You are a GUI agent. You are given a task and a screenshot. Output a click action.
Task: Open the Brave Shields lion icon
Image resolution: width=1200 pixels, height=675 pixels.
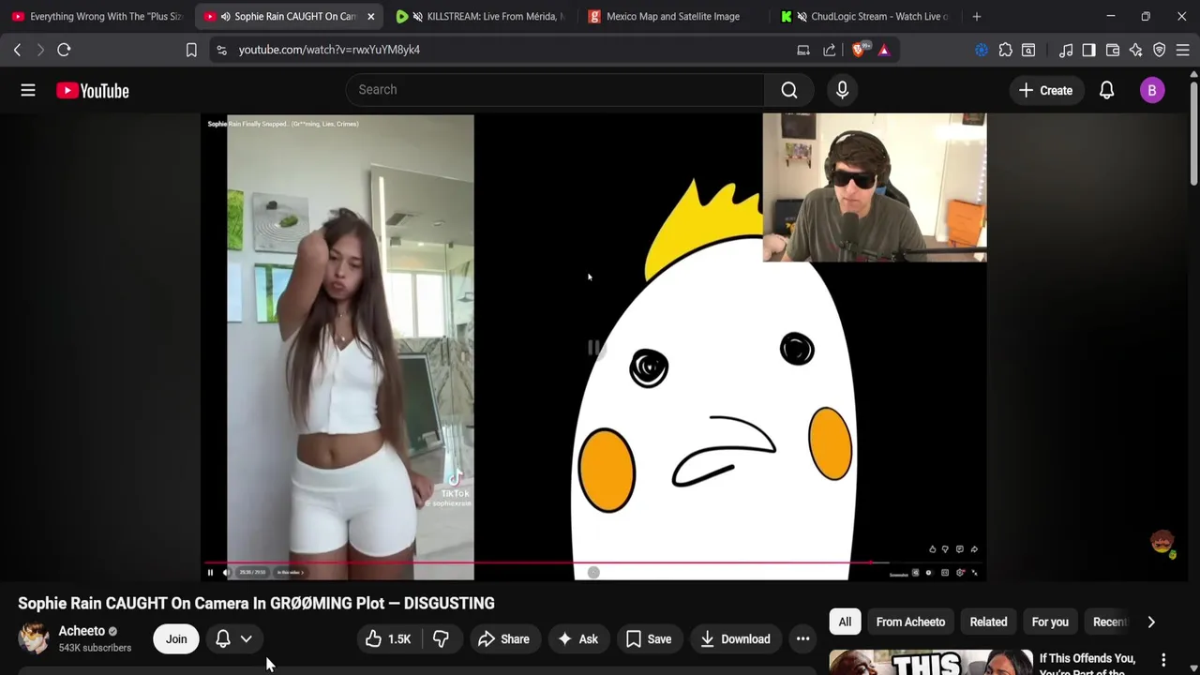pos(858,50)
